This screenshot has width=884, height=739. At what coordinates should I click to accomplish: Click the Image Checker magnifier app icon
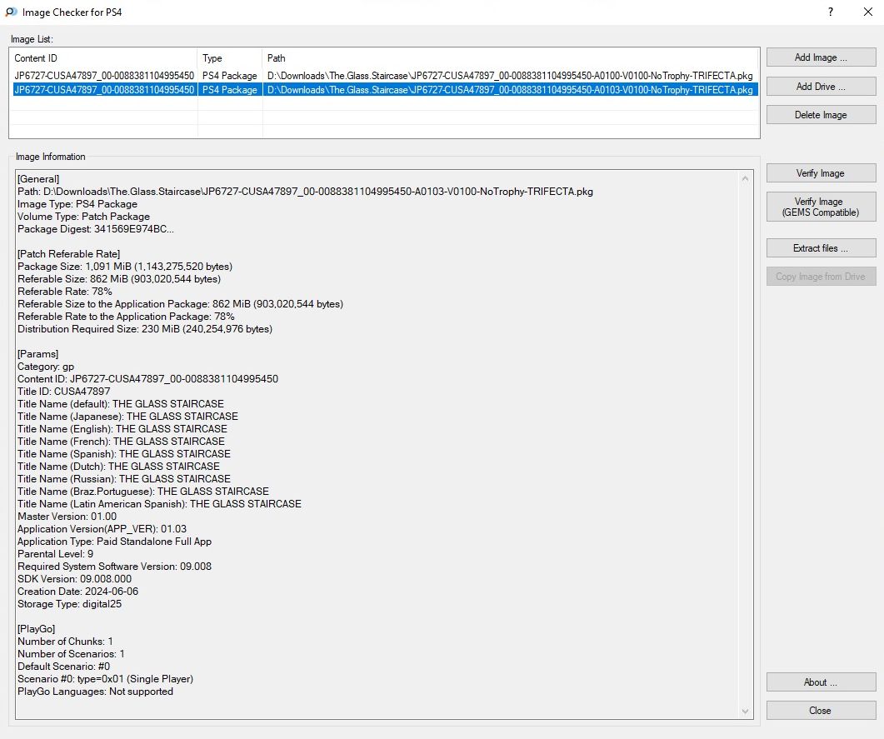11,12
